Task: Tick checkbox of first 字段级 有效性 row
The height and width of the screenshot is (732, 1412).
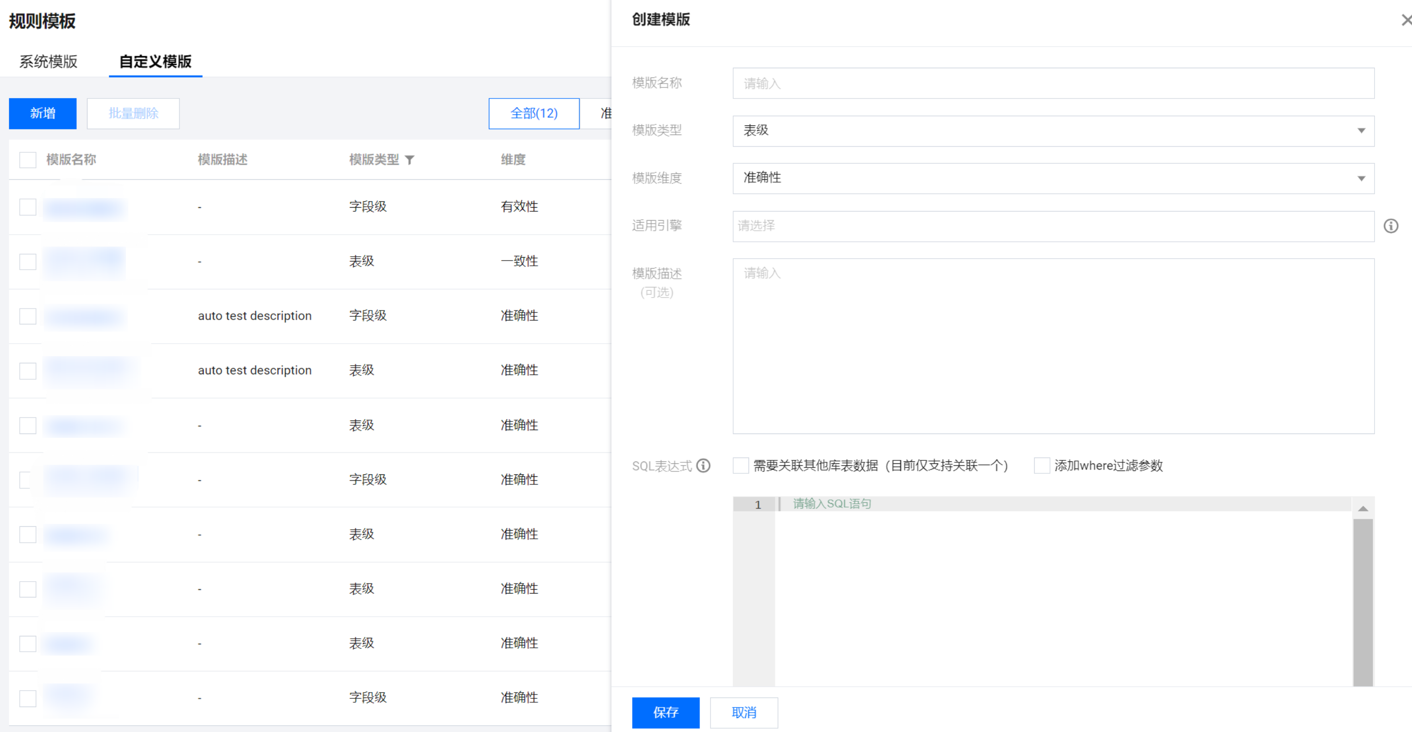Action: coord(27,207)
